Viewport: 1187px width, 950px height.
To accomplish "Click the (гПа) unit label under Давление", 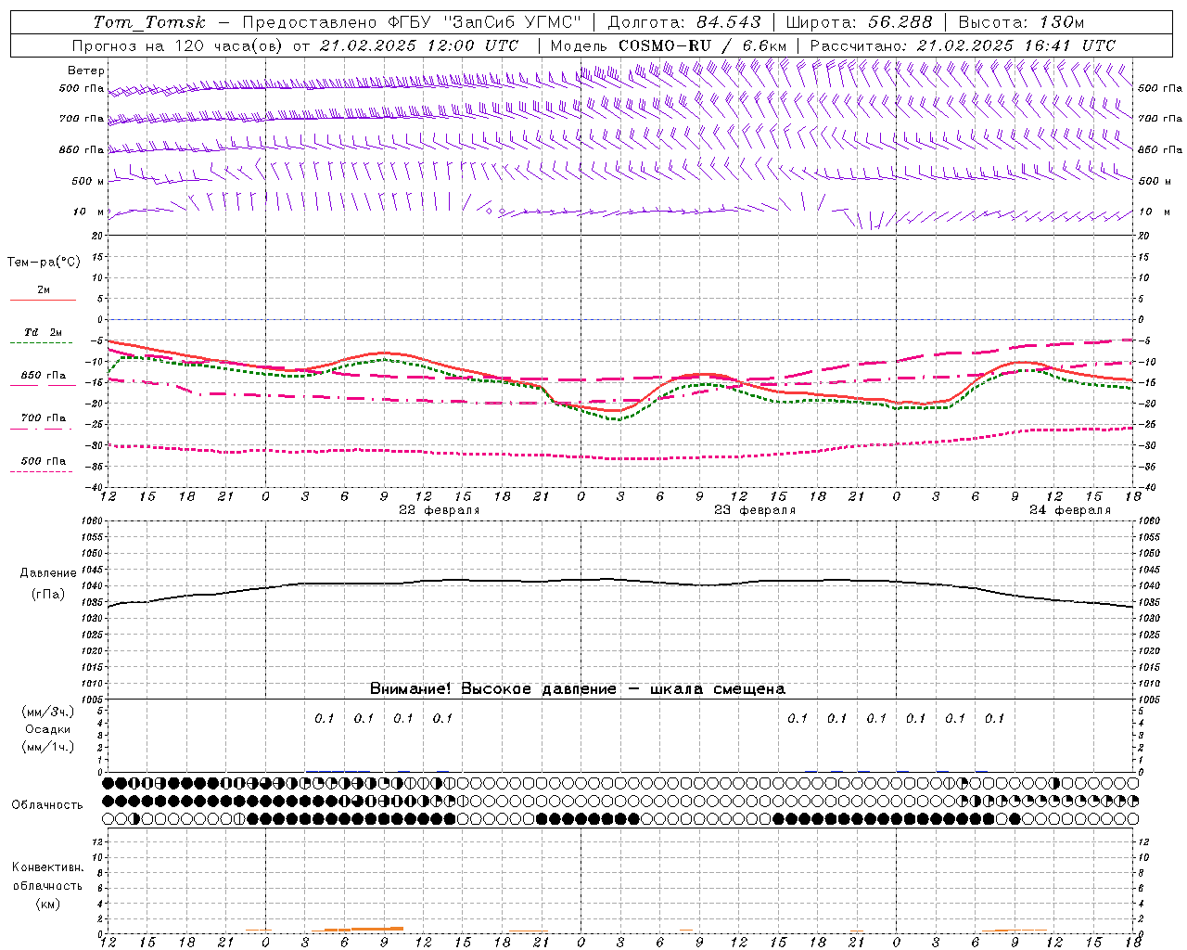I will (x=48, y=594).
